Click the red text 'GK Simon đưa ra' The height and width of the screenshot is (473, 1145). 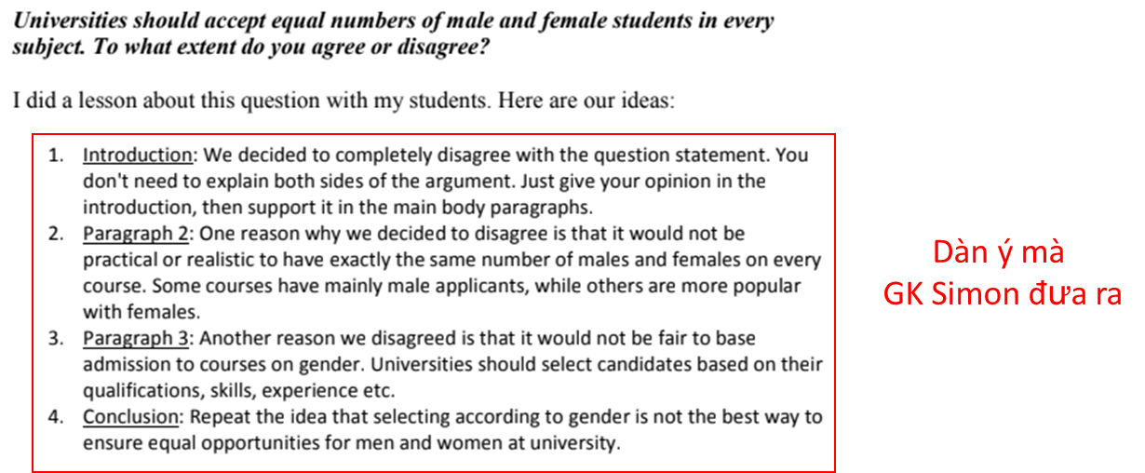pos(1002,295)
